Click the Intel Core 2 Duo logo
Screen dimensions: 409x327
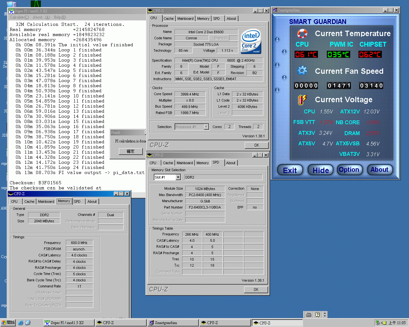251,42
